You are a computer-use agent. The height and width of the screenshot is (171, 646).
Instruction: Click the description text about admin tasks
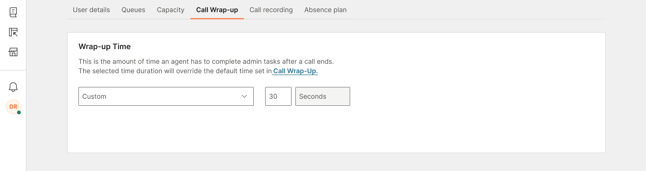[206, 61]
